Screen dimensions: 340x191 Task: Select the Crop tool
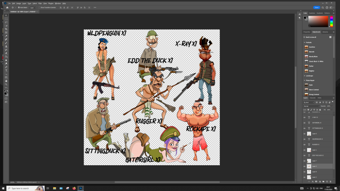click(6, 29)
